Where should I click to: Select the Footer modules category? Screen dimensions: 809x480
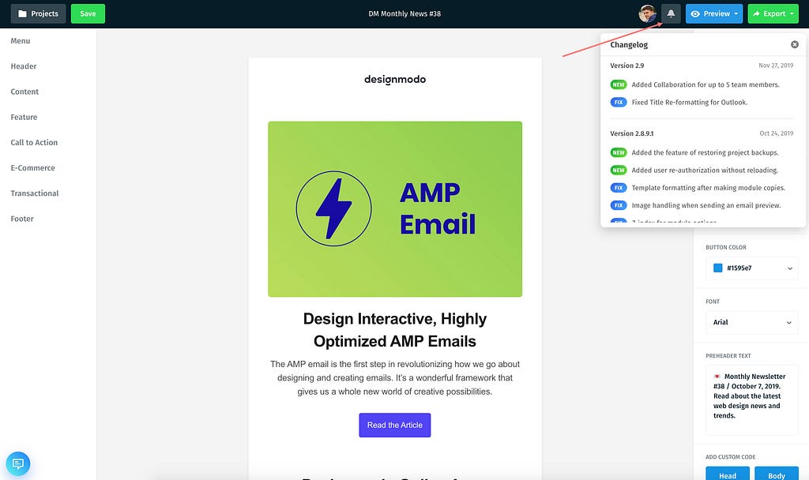pyautogui.click(x=22, y=219)
